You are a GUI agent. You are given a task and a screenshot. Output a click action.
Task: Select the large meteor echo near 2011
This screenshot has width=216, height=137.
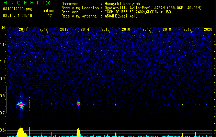[x=22, y=105]
